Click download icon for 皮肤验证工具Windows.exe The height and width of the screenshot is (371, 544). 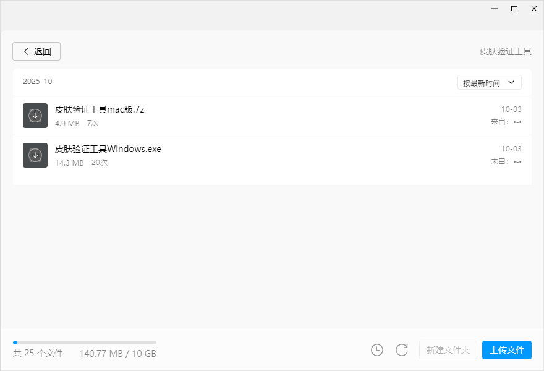point(35,155)
